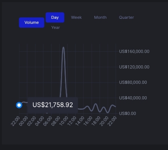Image resolution: width=168 pixels, height=150 pixels.
Task: Switch chart range to Week
Action: 76,17
